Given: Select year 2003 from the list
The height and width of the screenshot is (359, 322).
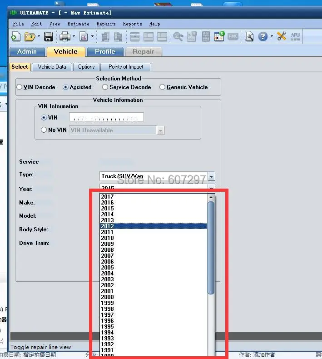Looking at the screenshot, I should pyautogui.click(x=154, y=279).
